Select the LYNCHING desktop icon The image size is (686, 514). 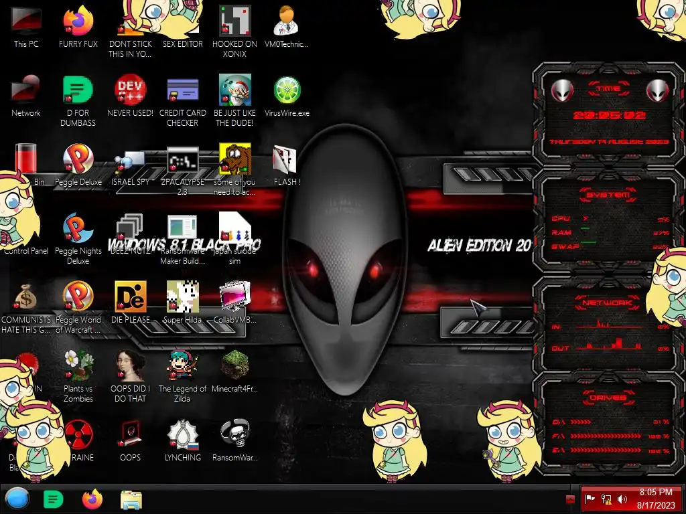tap(182, 440)
